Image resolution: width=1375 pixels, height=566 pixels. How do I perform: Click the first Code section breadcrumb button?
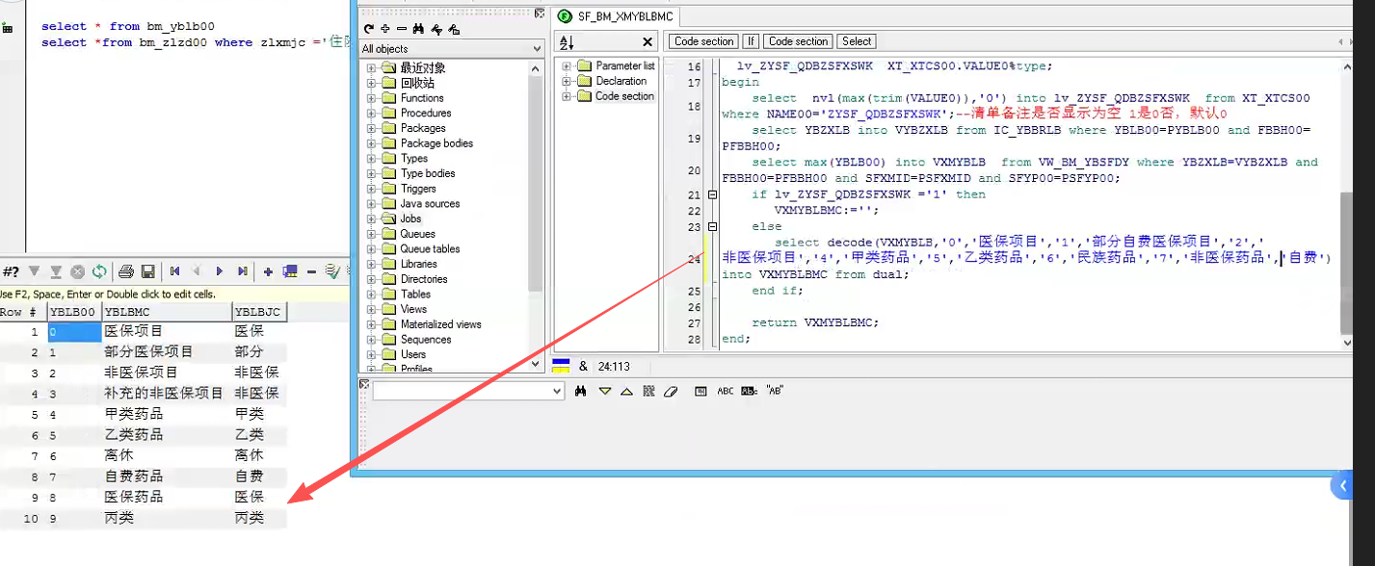point(703,41)
